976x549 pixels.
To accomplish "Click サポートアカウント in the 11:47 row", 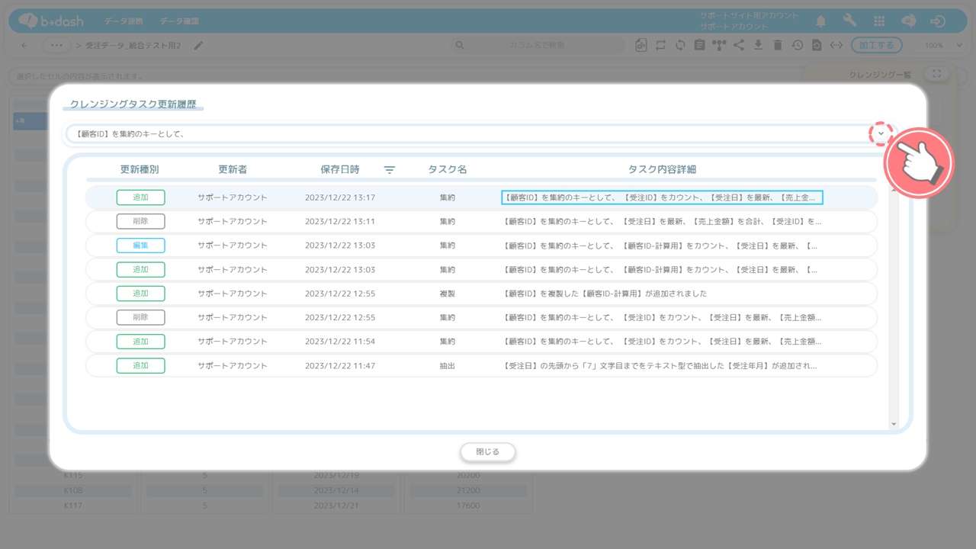I will click(233, 366).
